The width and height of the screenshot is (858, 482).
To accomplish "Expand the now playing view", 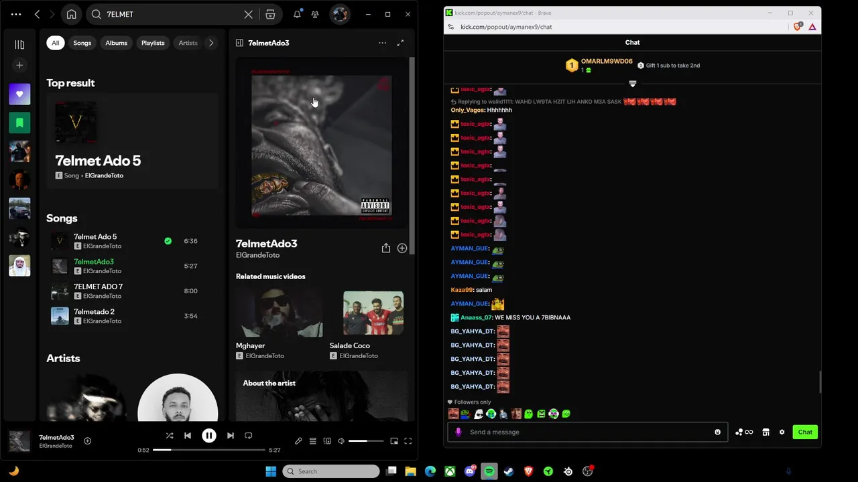I will pyautogui.click(x=400, y=43).
